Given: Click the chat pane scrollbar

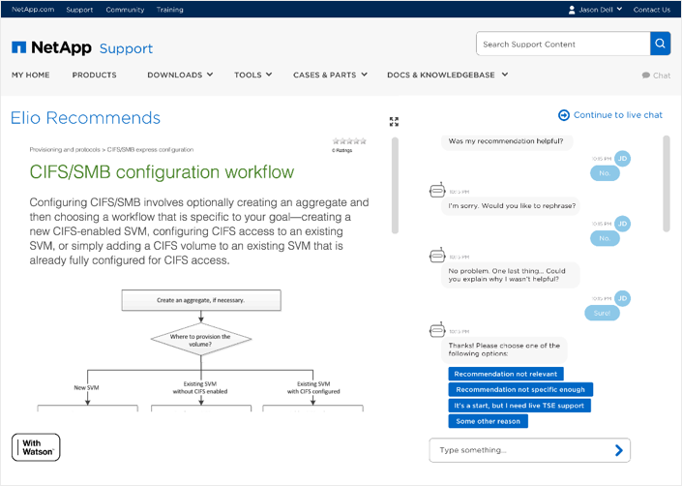Looking at the screenshot, I should [667, 184].
